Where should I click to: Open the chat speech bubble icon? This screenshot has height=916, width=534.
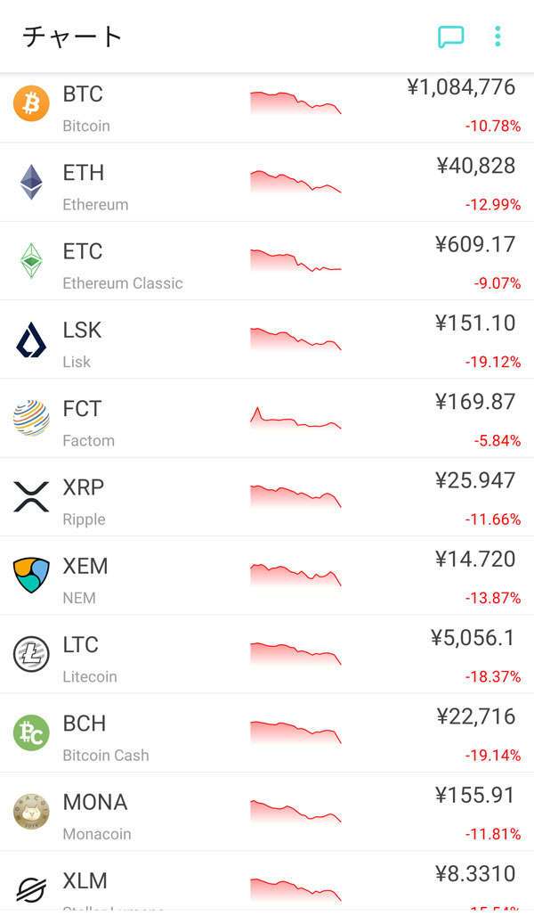(x=451, y=37)
